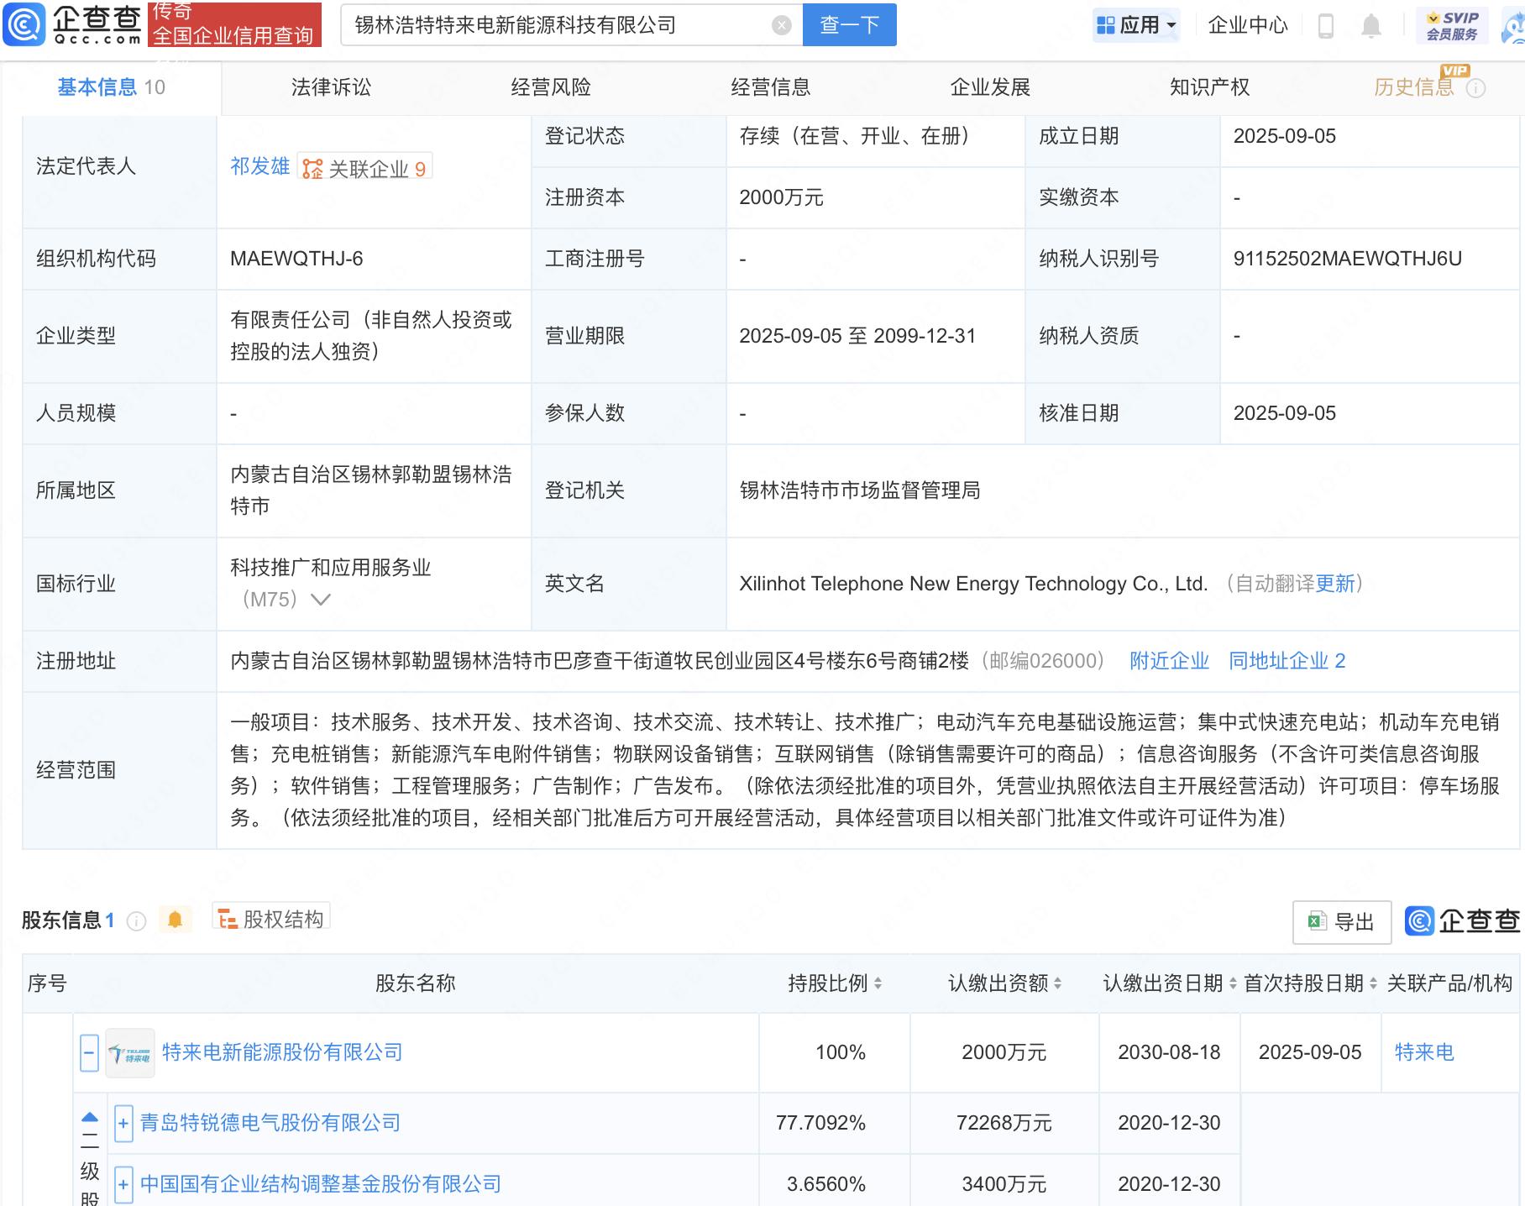This screenshot has height=1206, width=1525.
Task: Open 中国国有企业结构调整基金股份有限公司 link
Action: 321,1184
